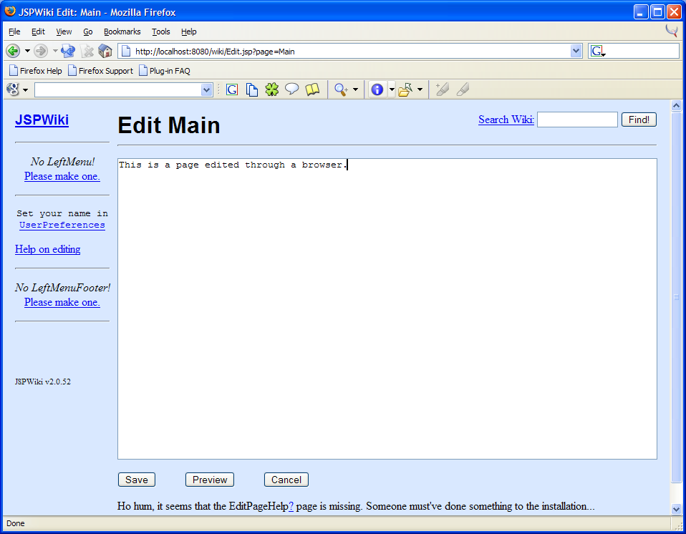Image resolution: width=686 pixels, height=534 pixels.
Task: Click the blue Page Info icon
Action: tap(377, 89)
